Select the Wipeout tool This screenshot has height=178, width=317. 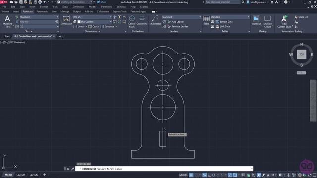pyautogui.click(x=256, y=20)
